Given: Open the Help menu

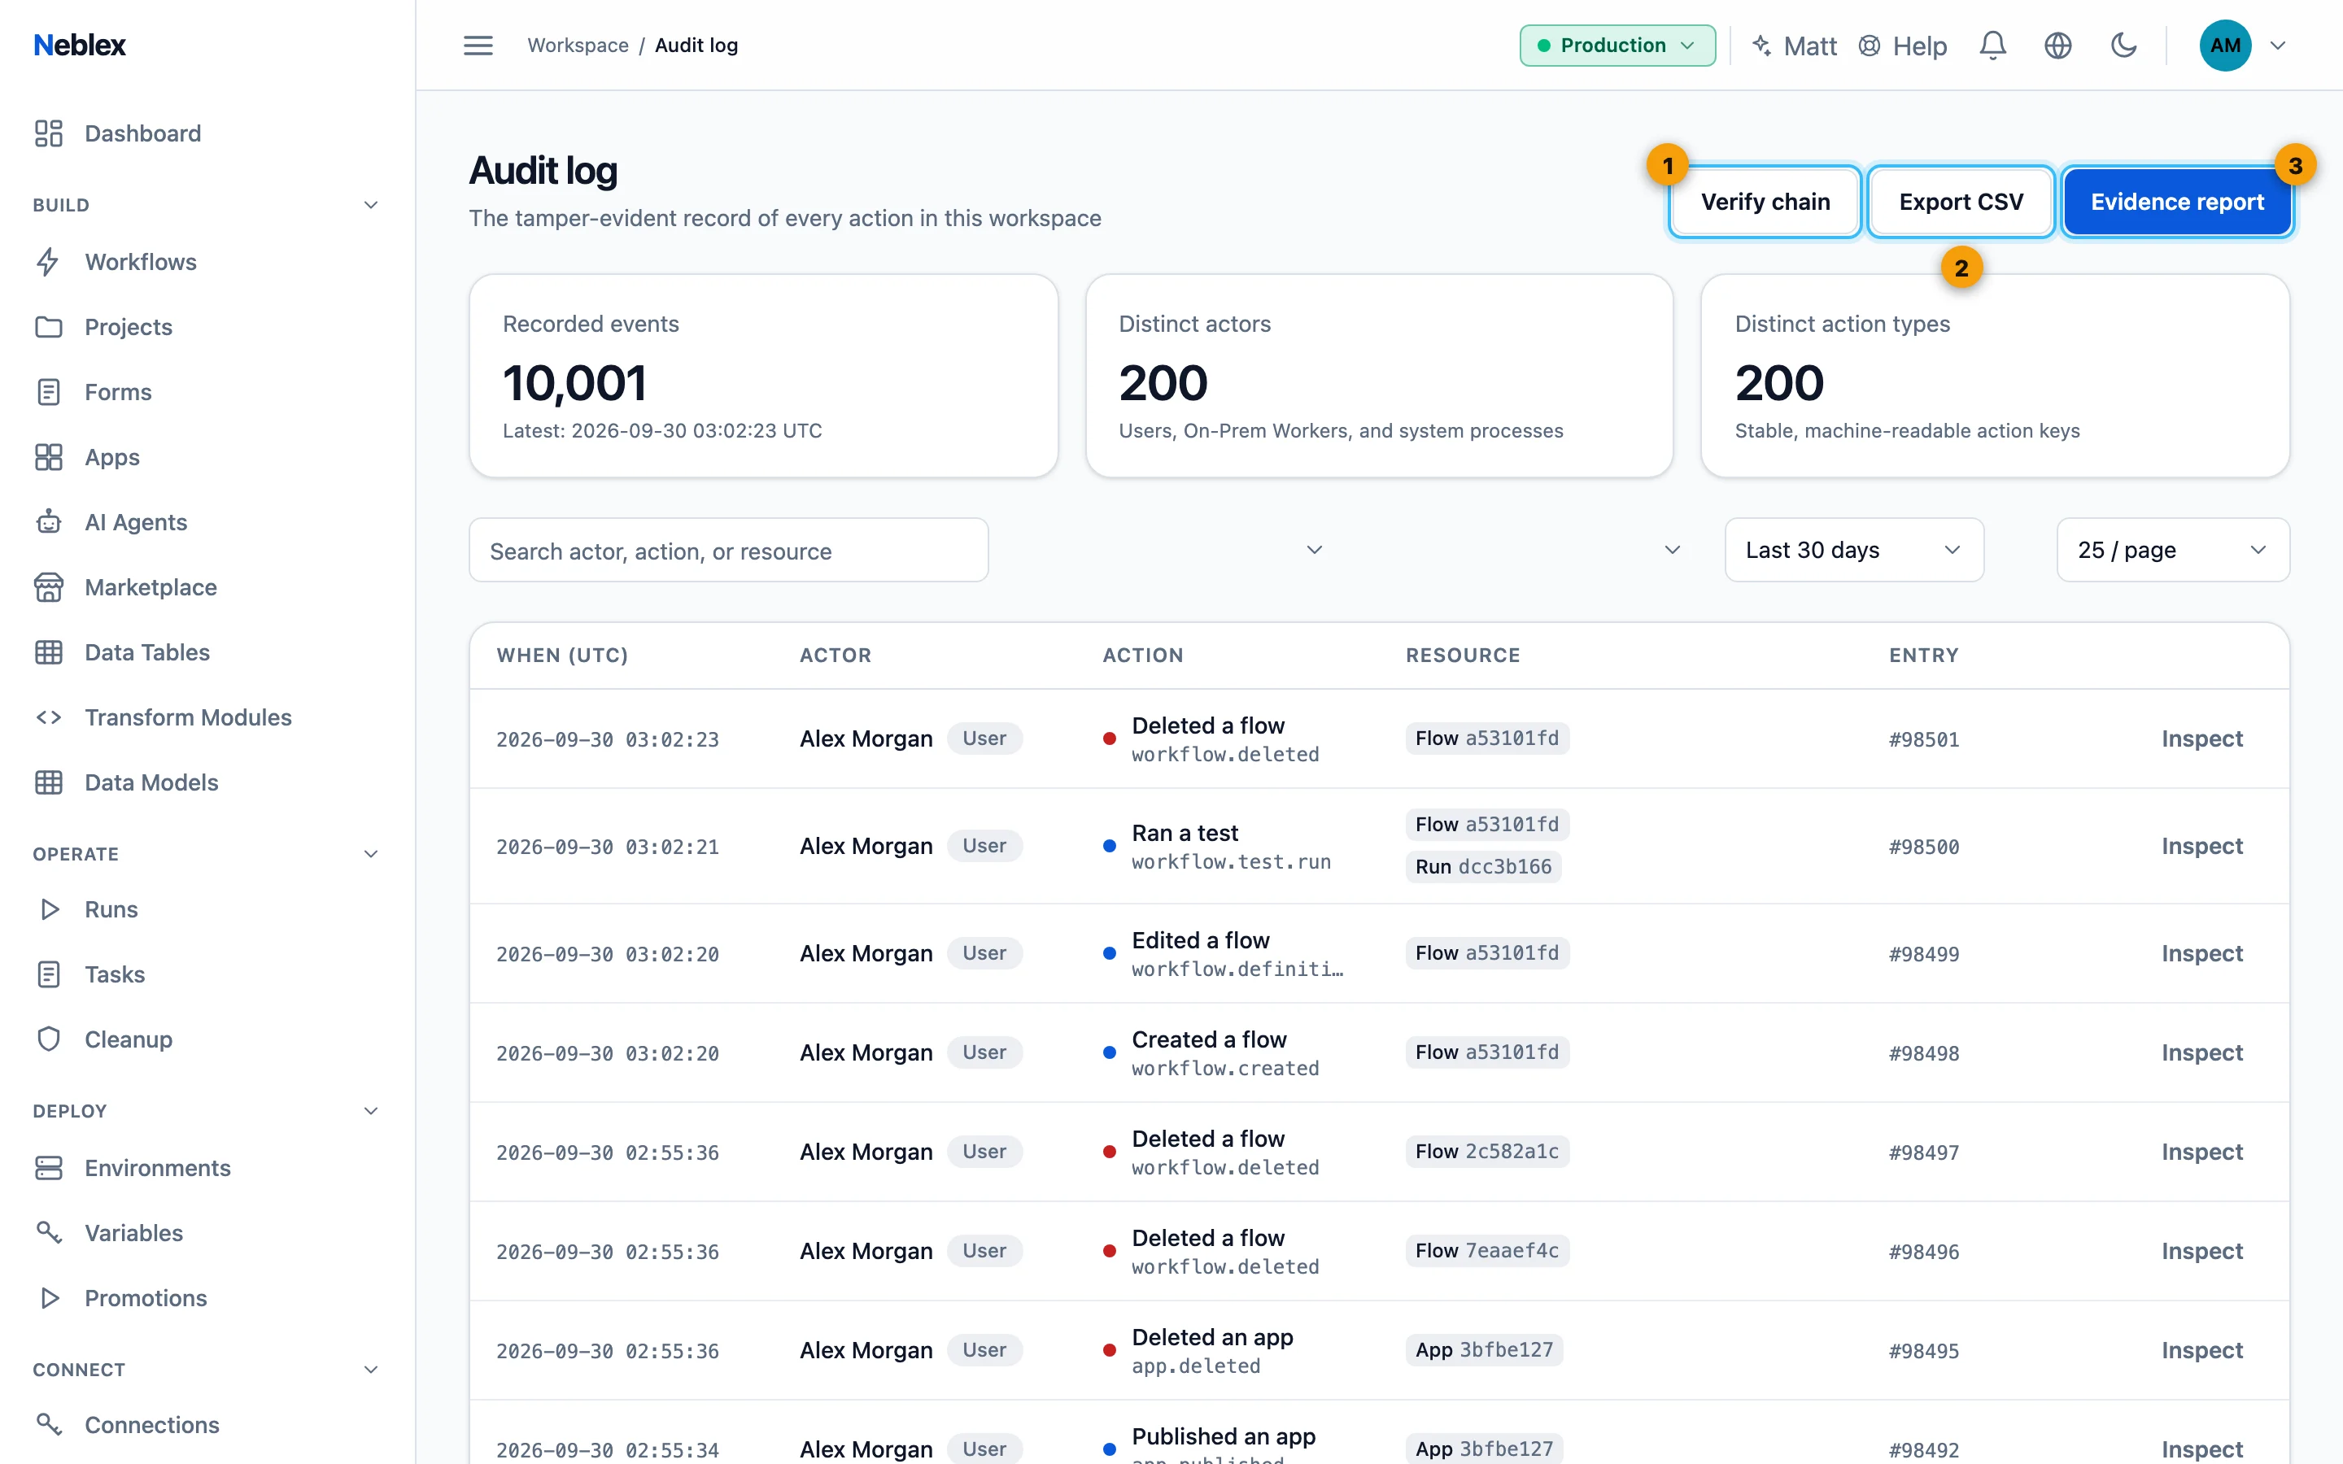Looking at the screenshot, I should (x=1903, y=46).
